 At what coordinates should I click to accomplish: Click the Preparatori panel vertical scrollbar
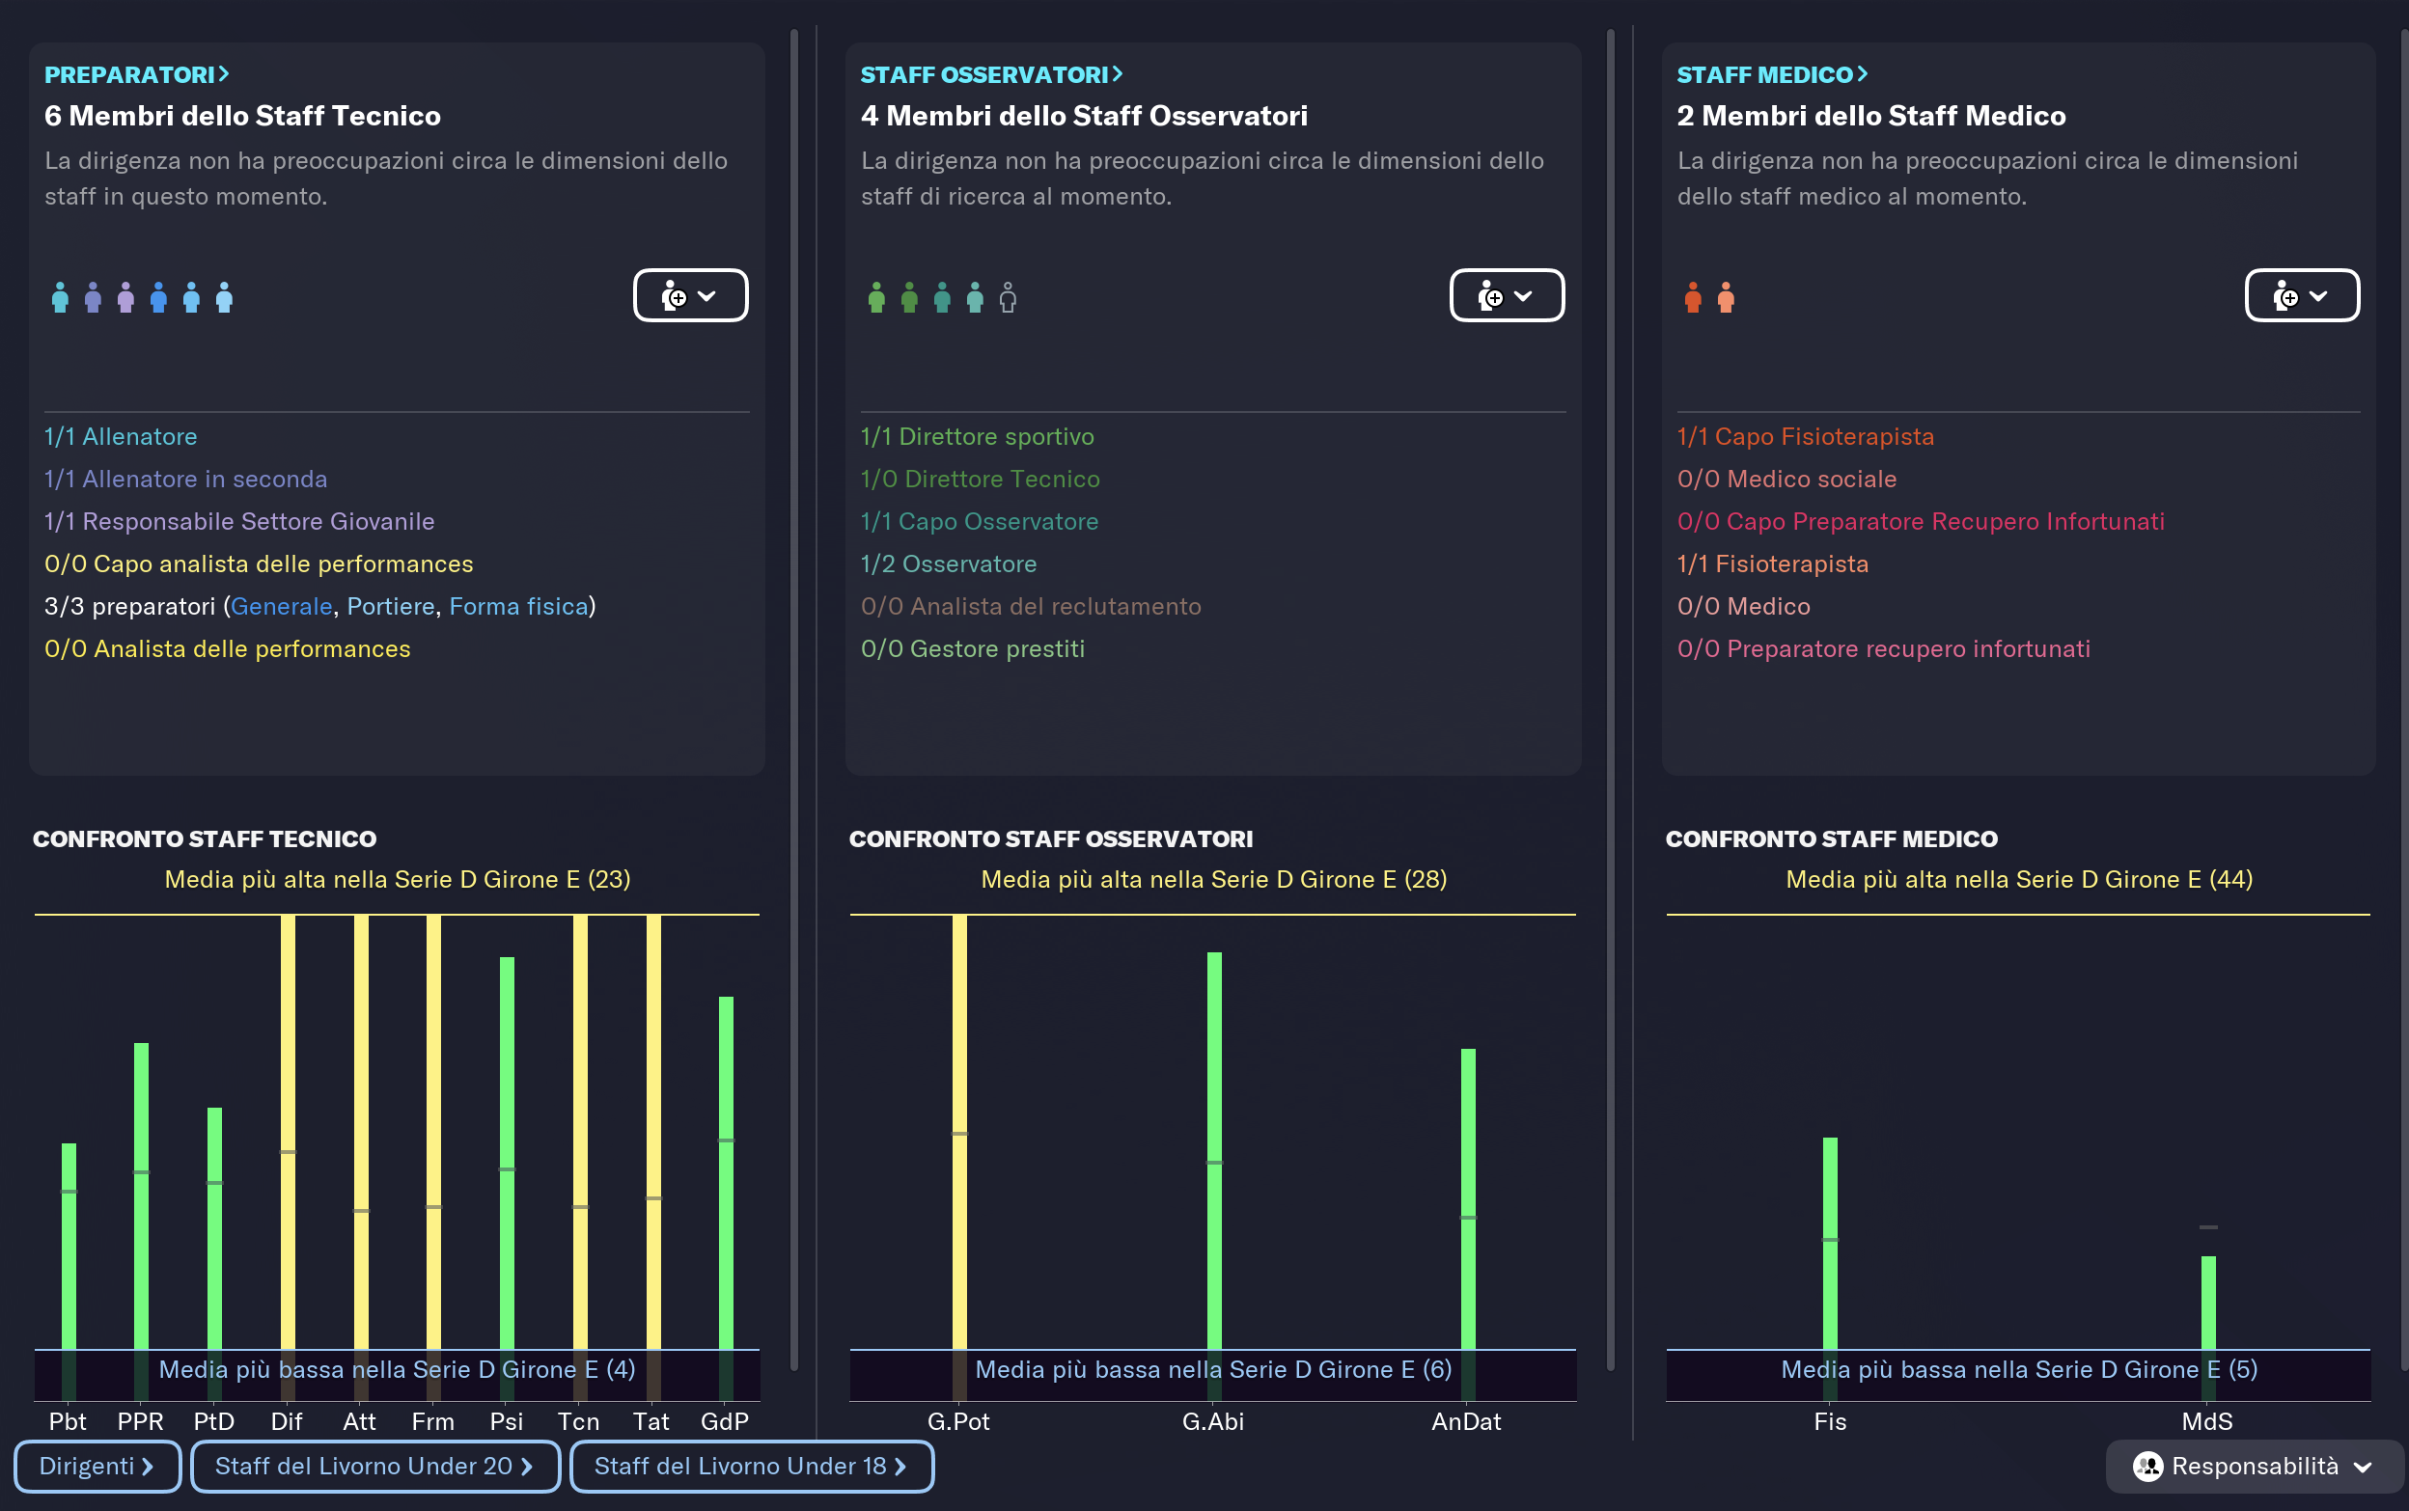click(794, 700)
